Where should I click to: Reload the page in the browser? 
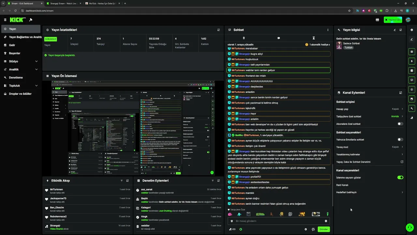coord(15,10)
